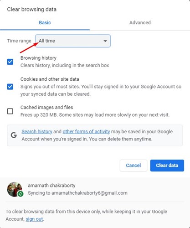Open the Search history link
Screen dimensions: 190x228
(x=37, y=131)
